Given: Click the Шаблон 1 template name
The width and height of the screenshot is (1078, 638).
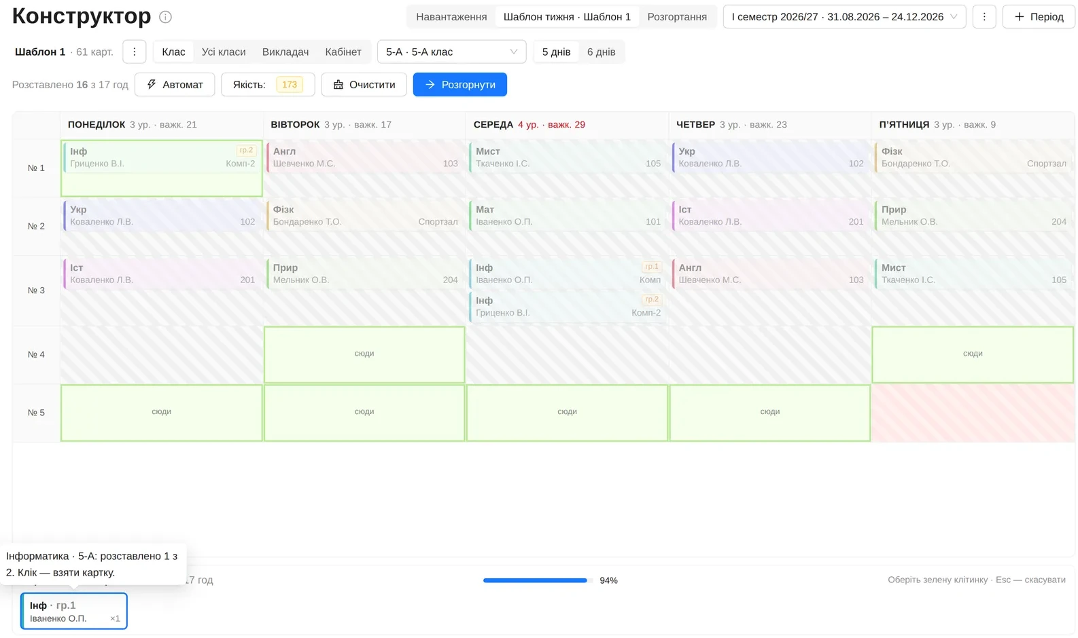Looking at the screenshot, I should pos(40,52).
